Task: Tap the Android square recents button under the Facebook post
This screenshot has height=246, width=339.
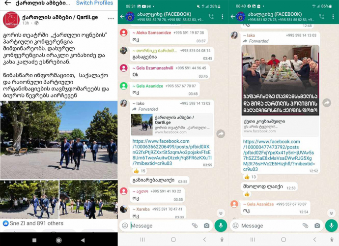Action: [x=34, y=240]
